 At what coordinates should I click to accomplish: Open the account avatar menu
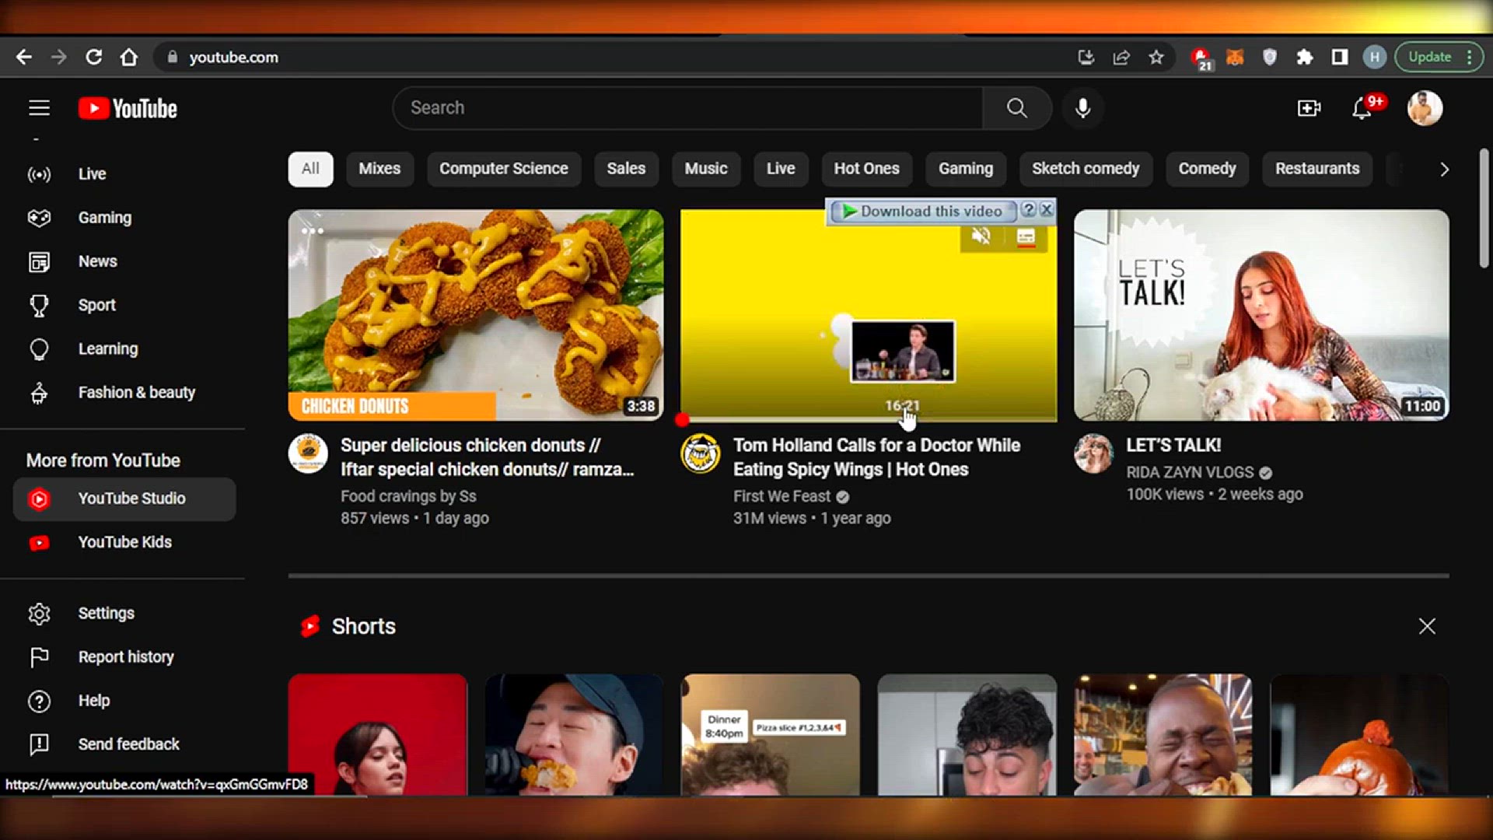[1425, 108]
